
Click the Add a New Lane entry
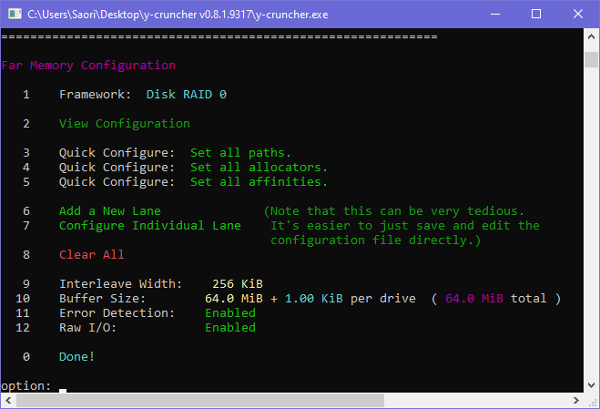coord(110,211)
